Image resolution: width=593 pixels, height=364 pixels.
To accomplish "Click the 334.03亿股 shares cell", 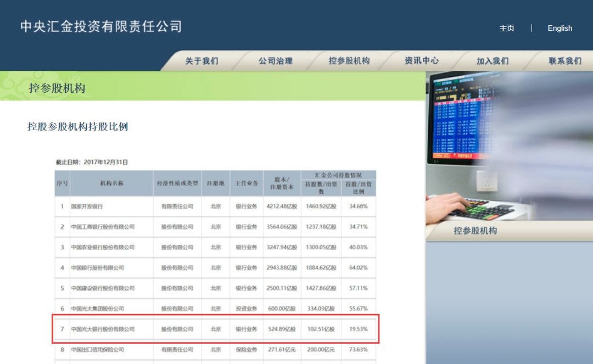I will [x=321, y=309].
